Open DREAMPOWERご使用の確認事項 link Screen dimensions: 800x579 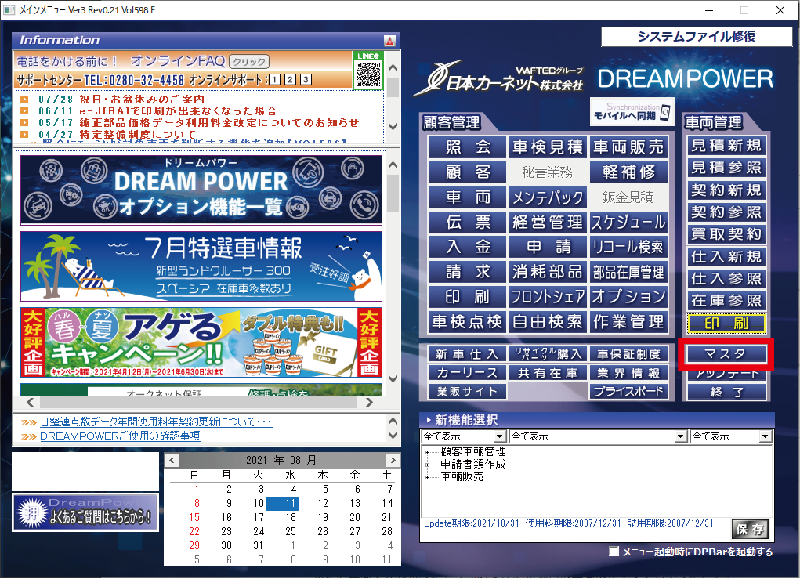coord(120,436)
